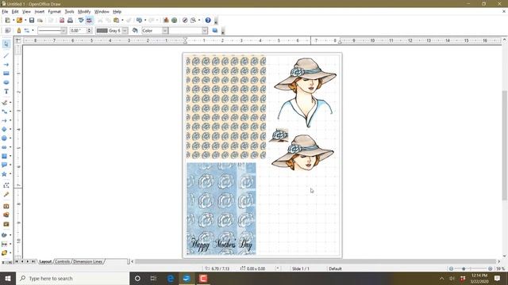Export directly as PDF
The image size is (508, 285).
pyautogui.click(x=62, y=21)
